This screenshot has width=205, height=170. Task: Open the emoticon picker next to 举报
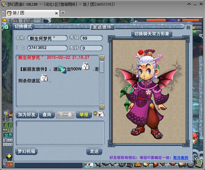(99, 114)
